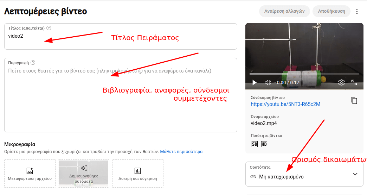Copy the video link icon
Viewport: 367px width, 195px height.
pyautogui.click(x=354, y=101)
